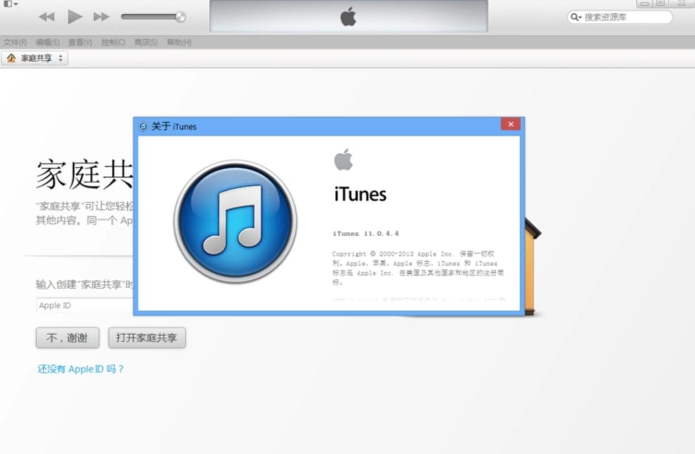
Task: Skip back to the previous track
Action: [47, 17]
